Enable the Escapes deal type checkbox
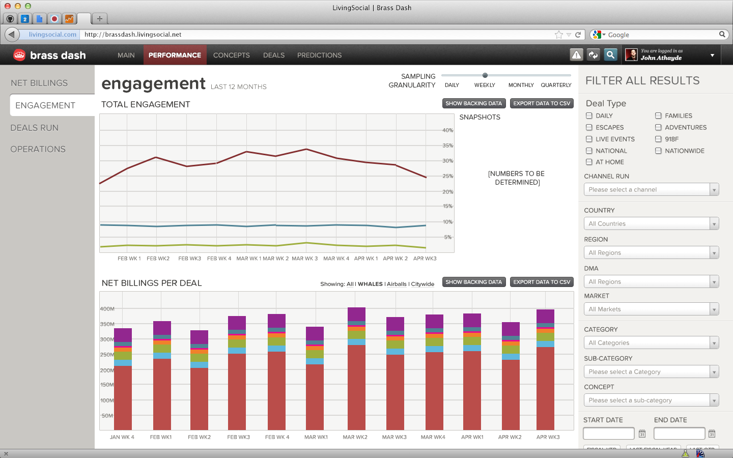This screenshot has width=733, height=458. coord(589,127)
